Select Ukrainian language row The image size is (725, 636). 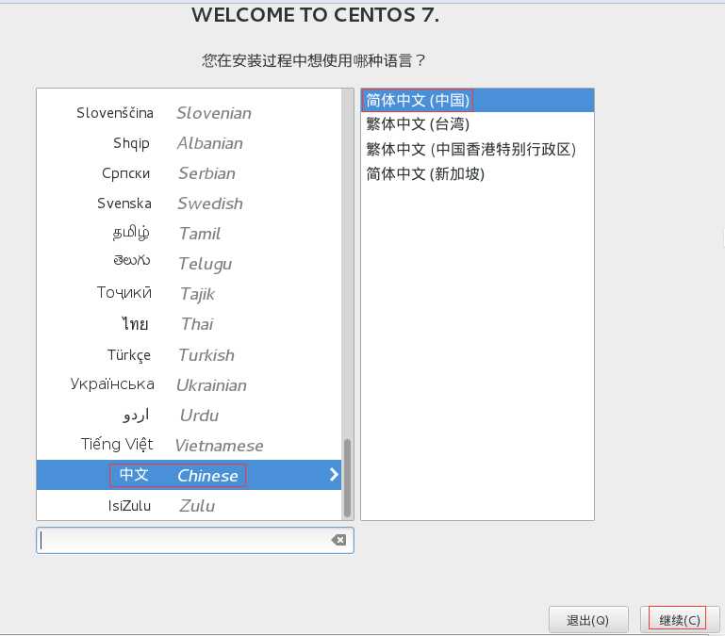pyautogui.click(x=189, y=384)
